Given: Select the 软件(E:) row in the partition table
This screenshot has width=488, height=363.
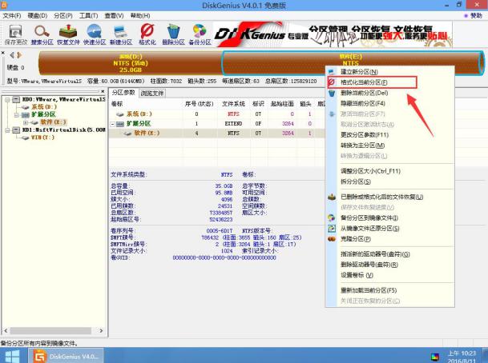Looking at the screenshot, I should [217, 134].
